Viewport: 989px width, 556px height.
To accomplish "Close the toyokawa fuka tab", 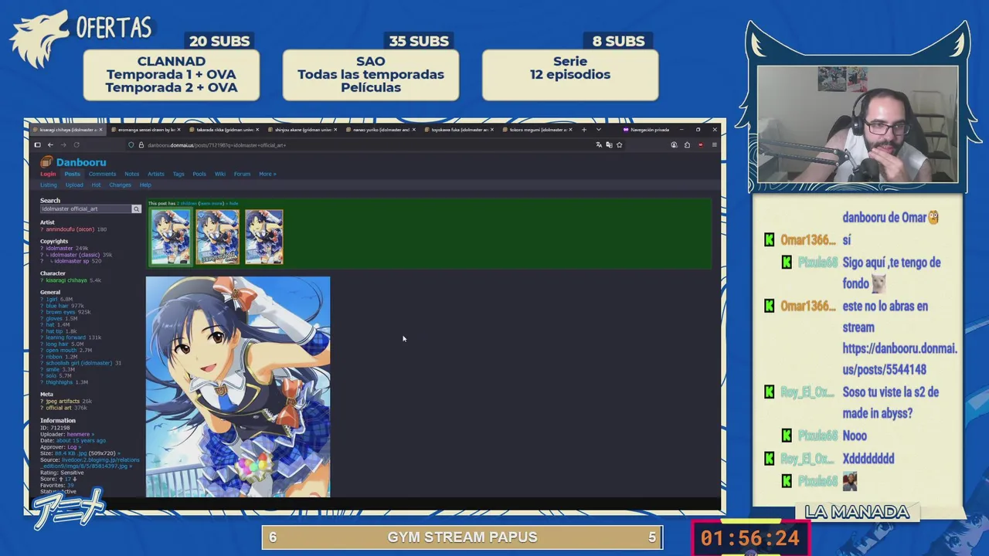I will (492, 130).
